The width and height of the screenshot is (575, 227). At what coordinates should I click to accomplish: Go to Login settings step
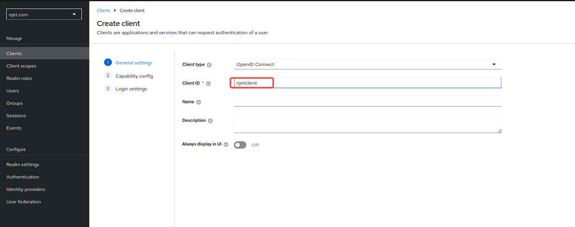pos(131,89)
